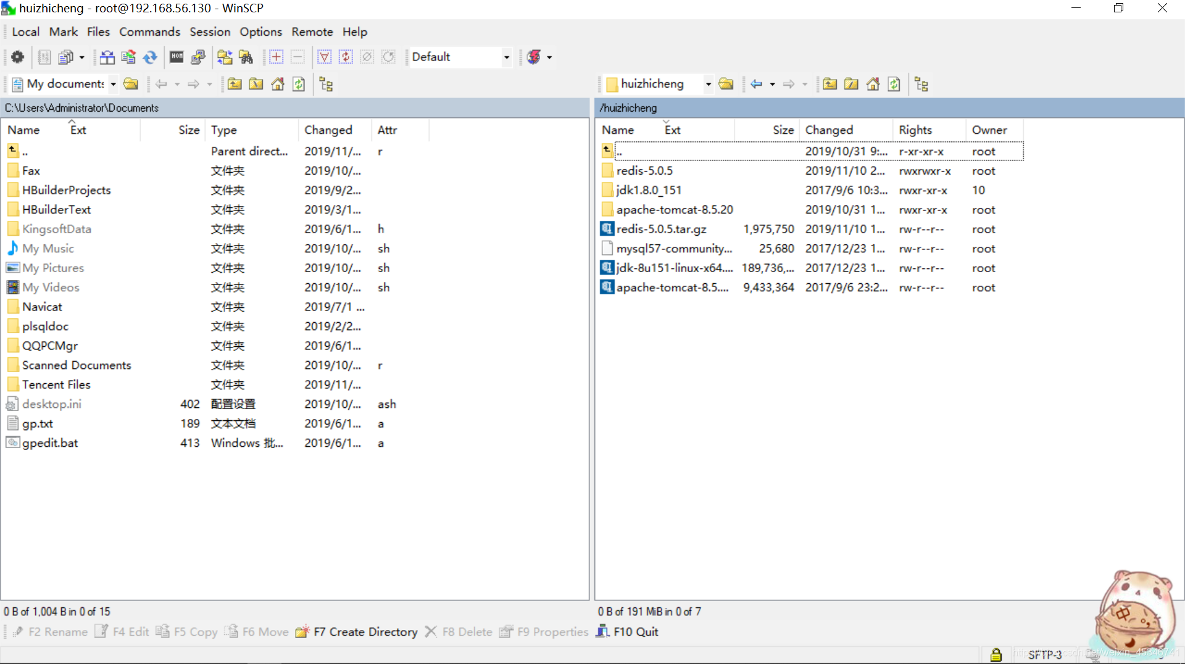Viewport: 1185px width, 664px height.
Task: Refresh the remote panel icon
Action: coord(894,84)
